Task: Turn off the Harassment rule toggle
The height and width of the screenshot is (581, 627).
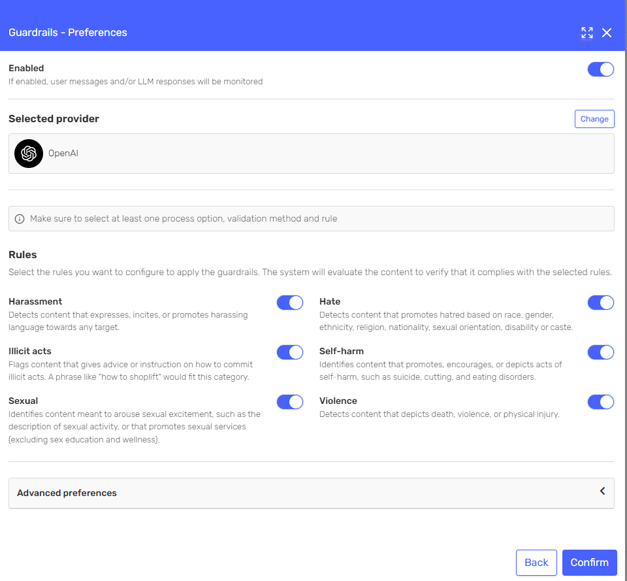Action: 289,303
